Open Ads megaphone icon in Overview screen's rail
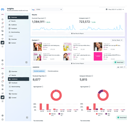 click(2, 39)
